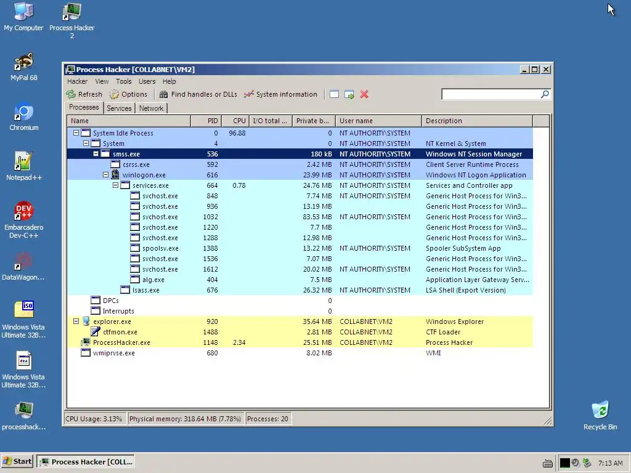Open the Users menu
631x473 pixels.
click(x=147, y=81)
